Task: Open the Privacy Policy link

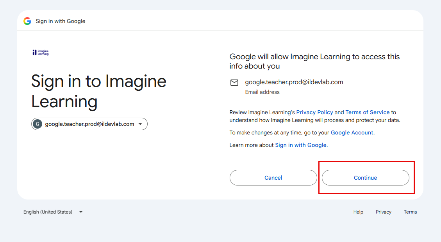Action: [314, 112]
